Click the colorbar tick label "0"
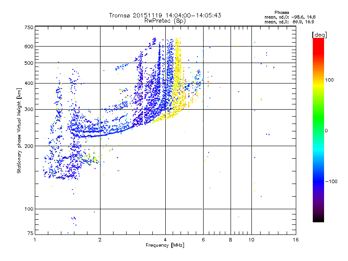348x261 pixels. pos(326,131)
